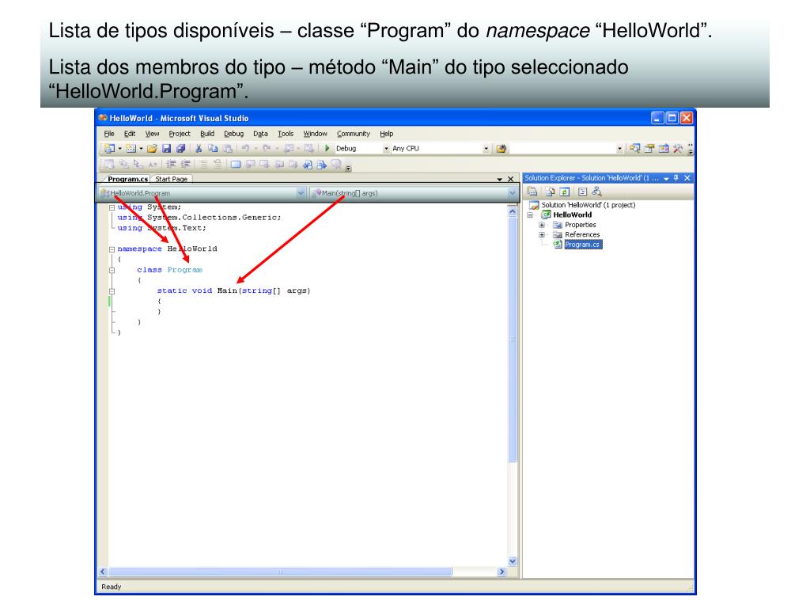810x608 pixels.
Task: Open the Build menu
Action: [x=207, y=134]
